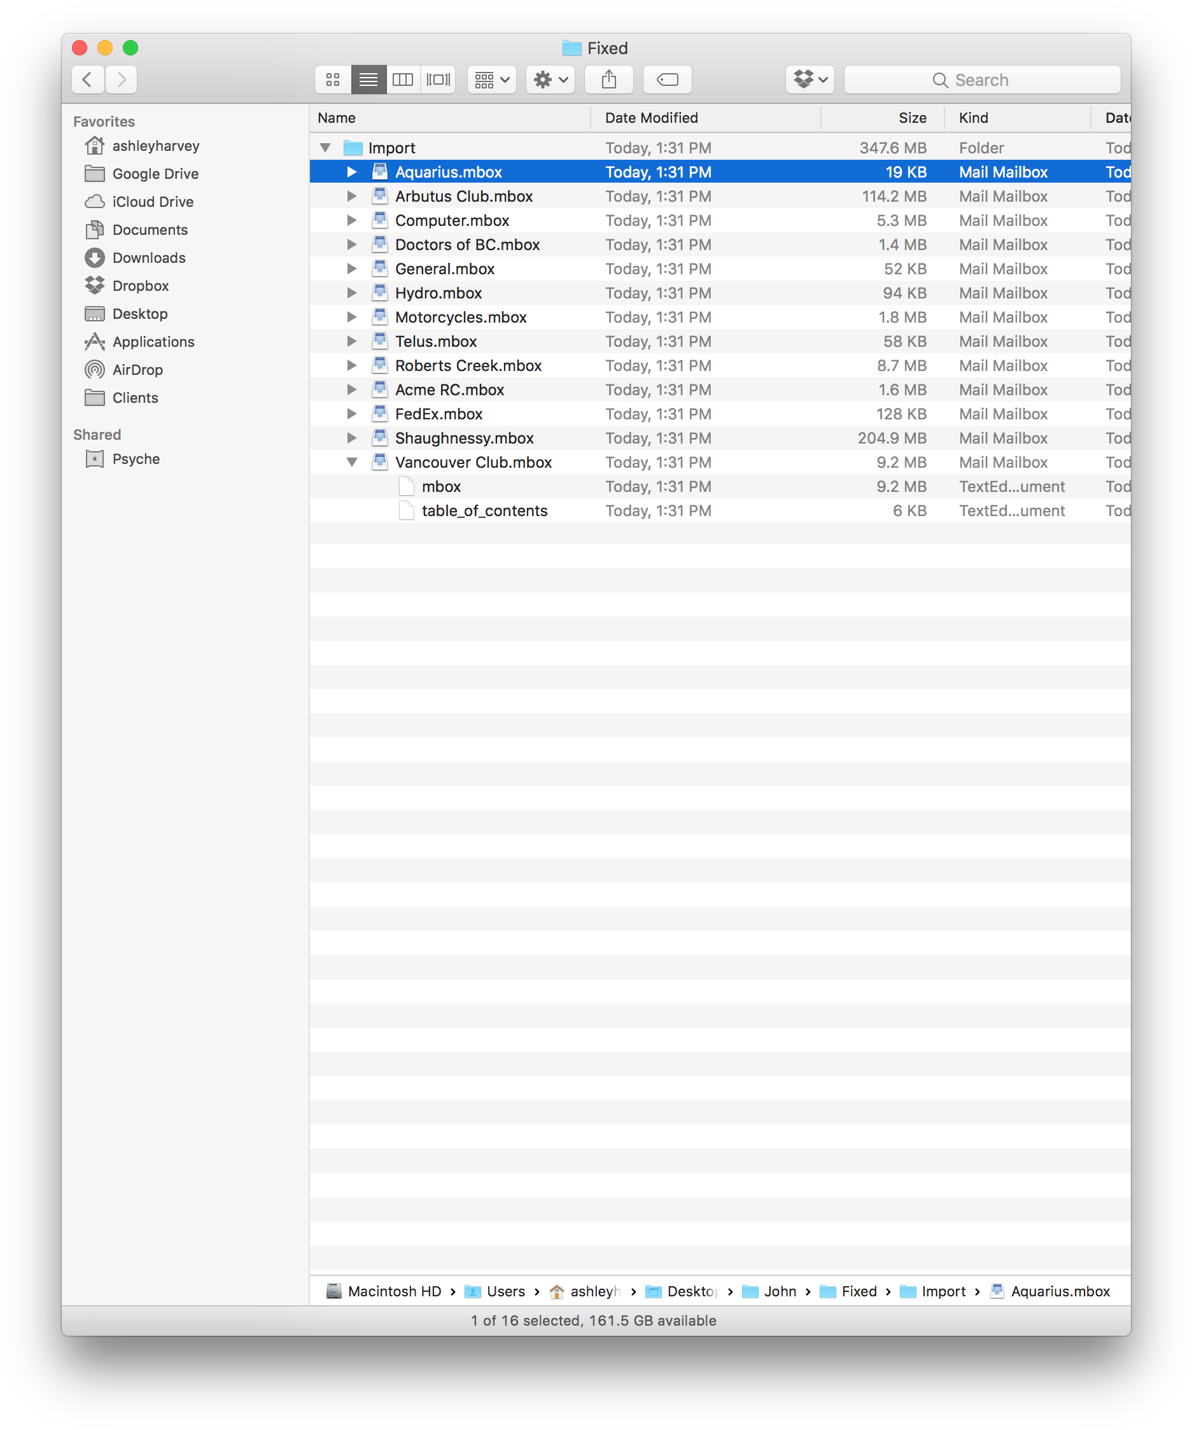1192x1430 pixels.
Task: Click the Shaughnessy.mbox mailbox icon
Action: point(380,438)
